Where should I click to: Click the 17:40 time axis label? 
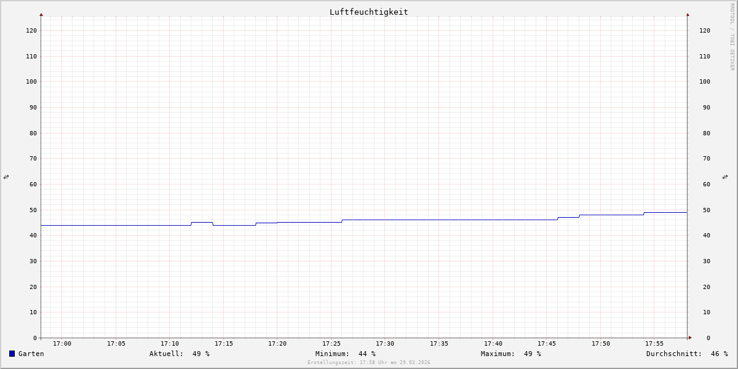coord(493,344)
